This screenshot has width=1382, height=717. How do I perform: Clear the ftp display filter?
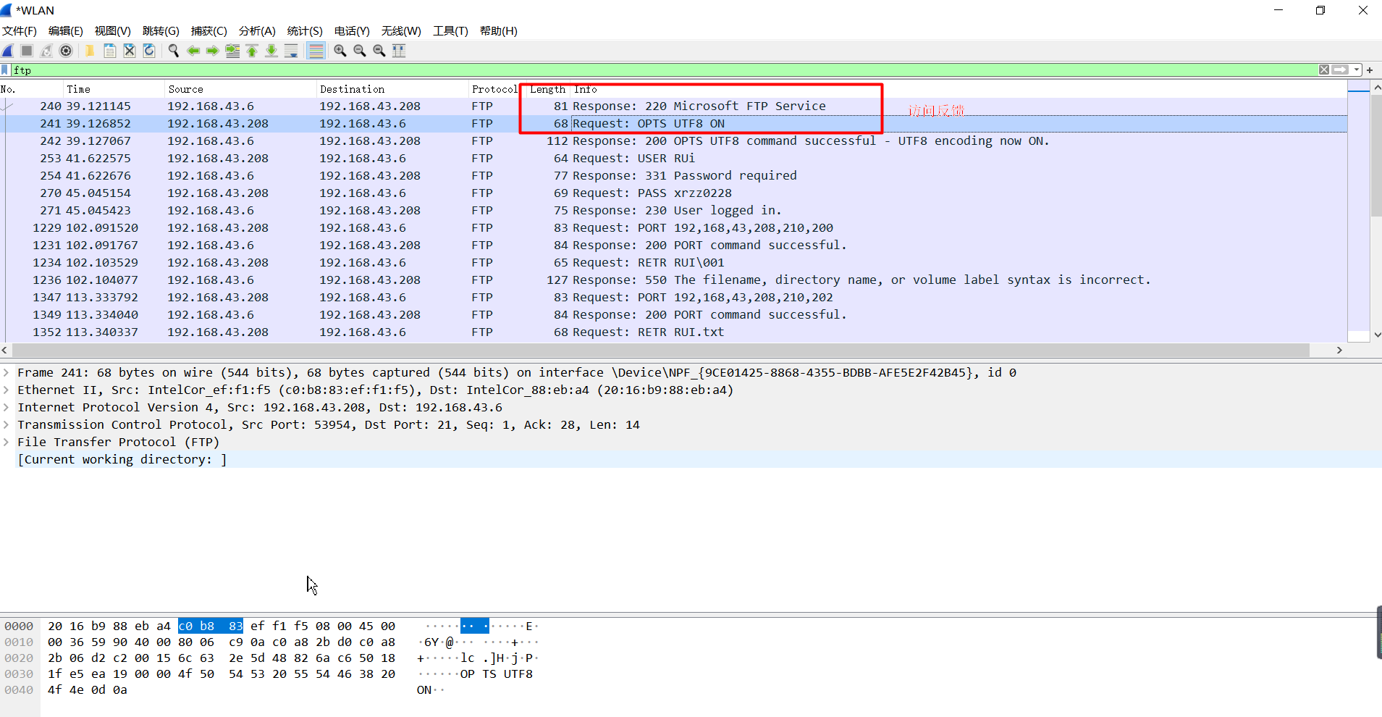(1324, 70)
